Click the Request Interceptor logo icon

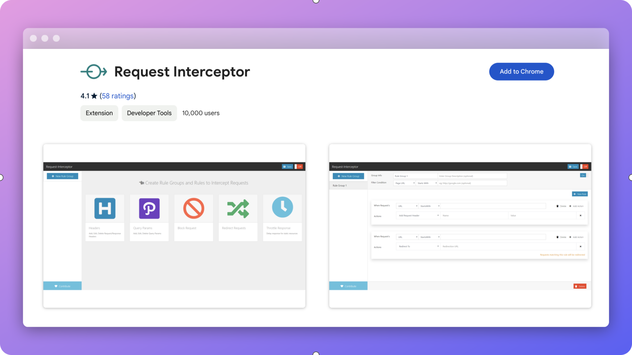coord(94,72)
